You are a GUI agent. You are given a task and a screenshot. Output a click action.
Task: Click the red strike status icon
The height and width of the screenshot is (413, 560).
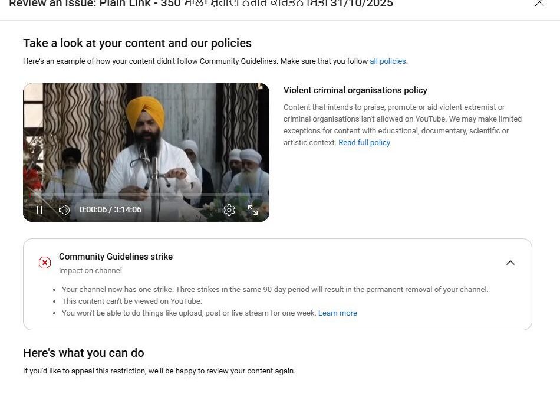tap(44, 262)
